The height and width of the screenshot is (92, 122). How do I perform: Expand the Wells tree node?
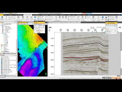point(1,25)
